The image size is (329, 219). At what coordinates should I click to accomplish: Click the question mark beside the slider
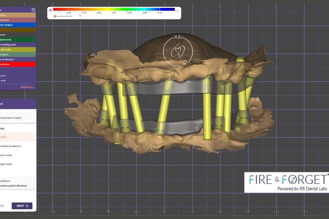(x=80, y=16)
